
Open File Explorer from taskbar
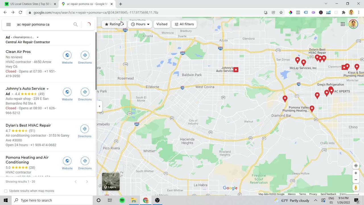click(x=134, y=200)
